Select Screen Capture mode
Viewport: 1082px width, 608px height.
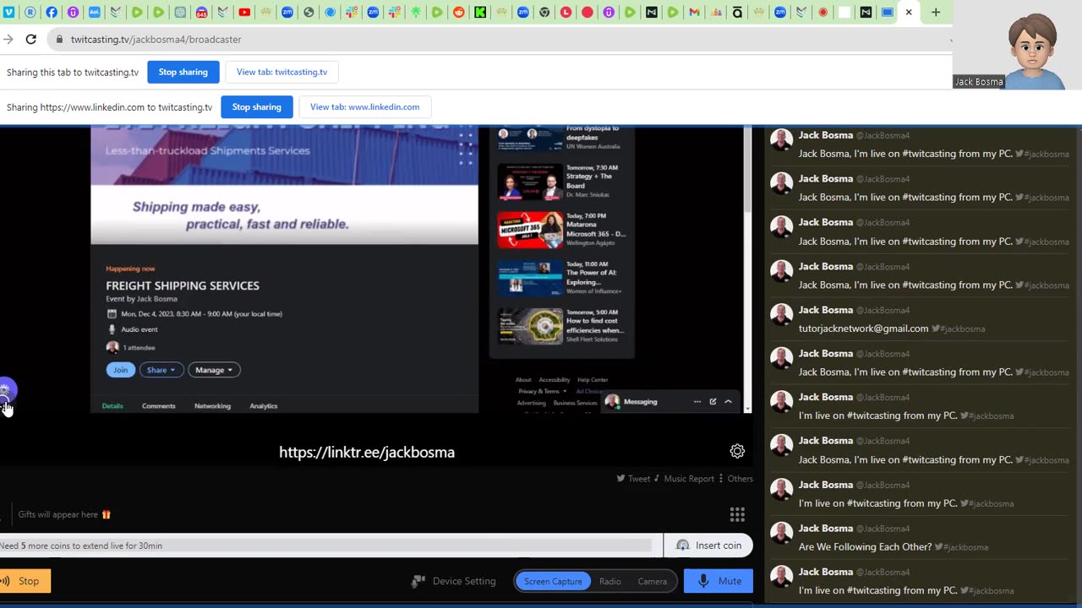pyautogui.click(x=553, y=581)
